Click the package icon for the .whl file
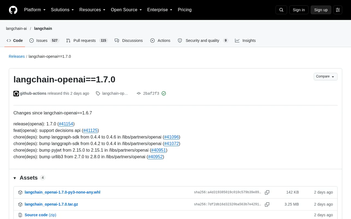Viewport: 351px width, 219px height. [x=20, y=192]
